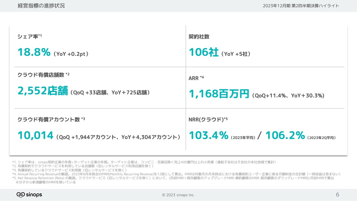
Task: Click the copyright text © 2023 sinops Inc.
Action: (178, 195)
